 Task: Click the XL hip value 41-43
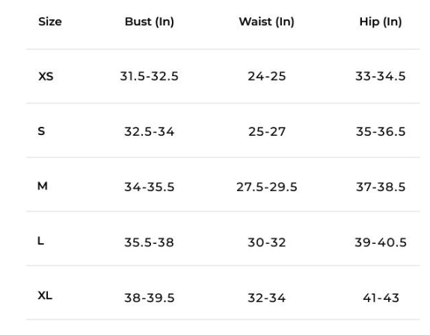(x=381, y=298)
